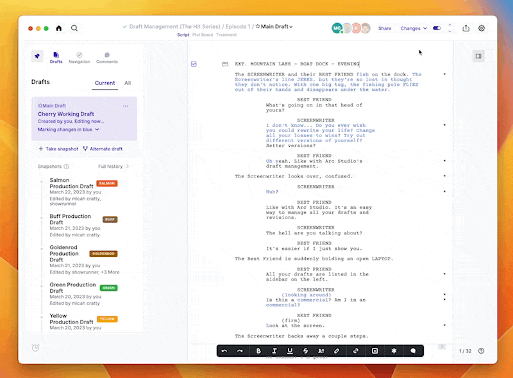Open the Full history link
Image resolution: width=513 pixels, height=378 pixels.
(114, 167)
